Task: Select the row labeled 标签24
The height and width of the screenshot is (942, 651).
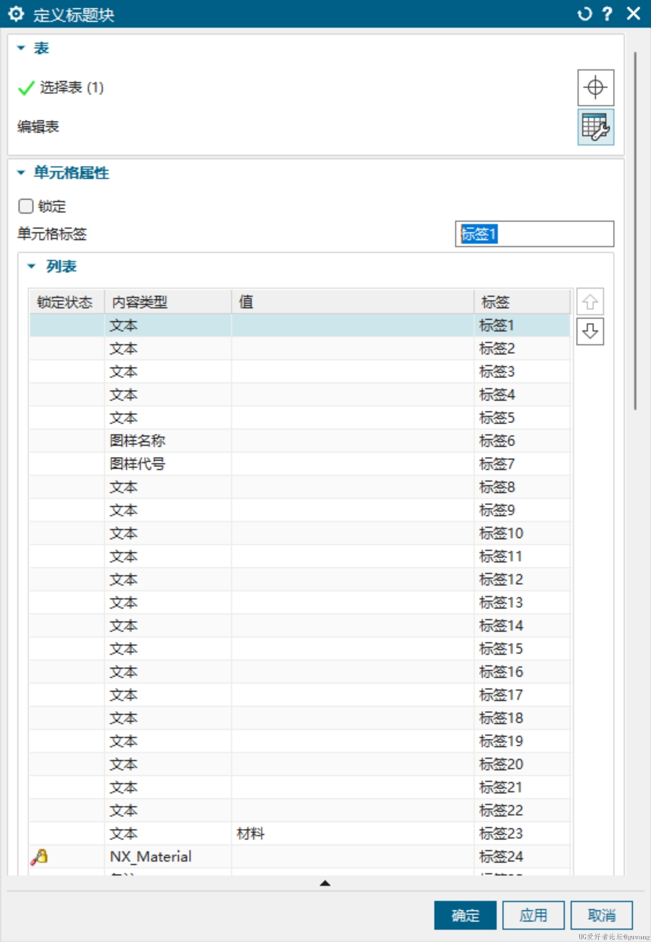Action: 300,857
